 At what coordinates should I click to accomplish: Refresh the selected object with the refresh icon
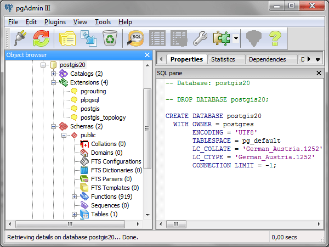(x=41, y=38)
